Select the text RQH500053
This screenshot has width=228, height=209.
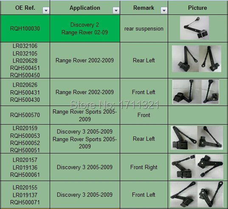coord(25,136)
